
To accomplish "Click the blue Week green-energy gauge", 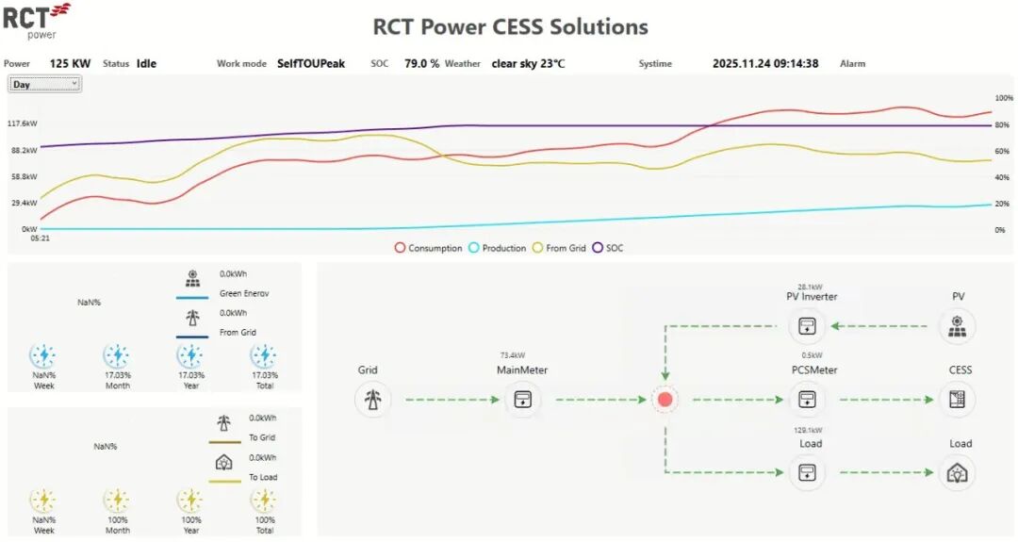I will [43, 355].
